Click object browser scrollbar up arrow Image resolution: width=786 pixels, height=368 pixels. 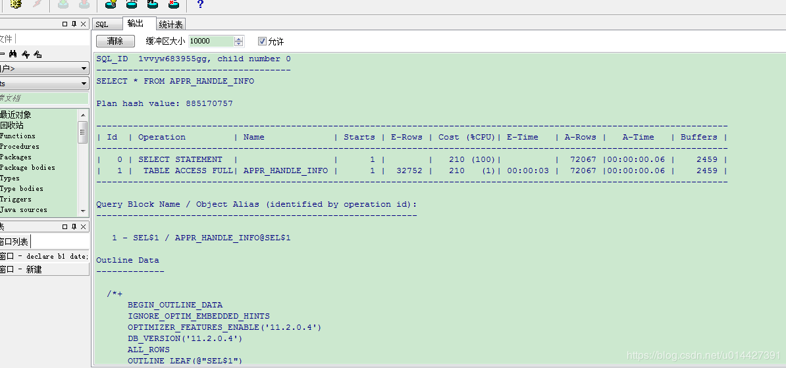coord(83,115)
